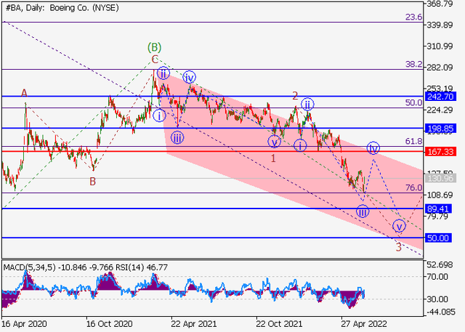Select the -44.085 indicator axis value

coord(440,312)
